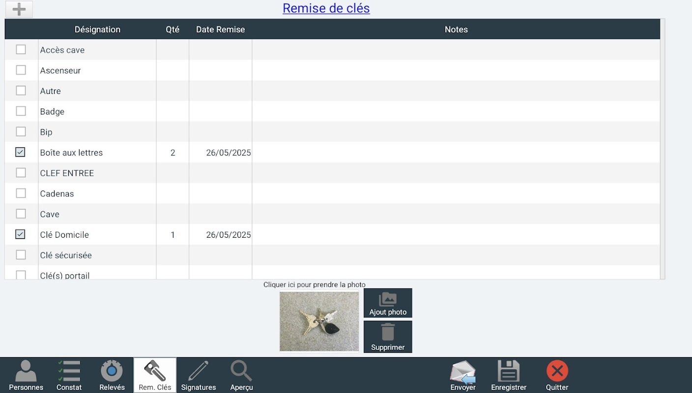This screenshot has height=393, width=692.
Task: Check the Ascenseur checkbox
Action: pyautogui.click(x=21, y=70)
